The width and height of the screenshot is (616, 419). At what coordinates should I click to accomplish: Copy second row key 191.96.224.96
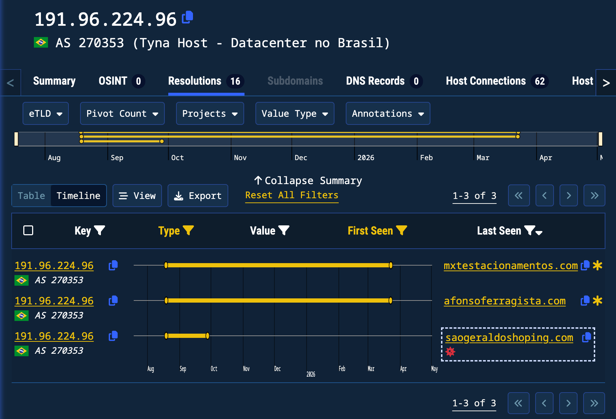pos(113,300)
